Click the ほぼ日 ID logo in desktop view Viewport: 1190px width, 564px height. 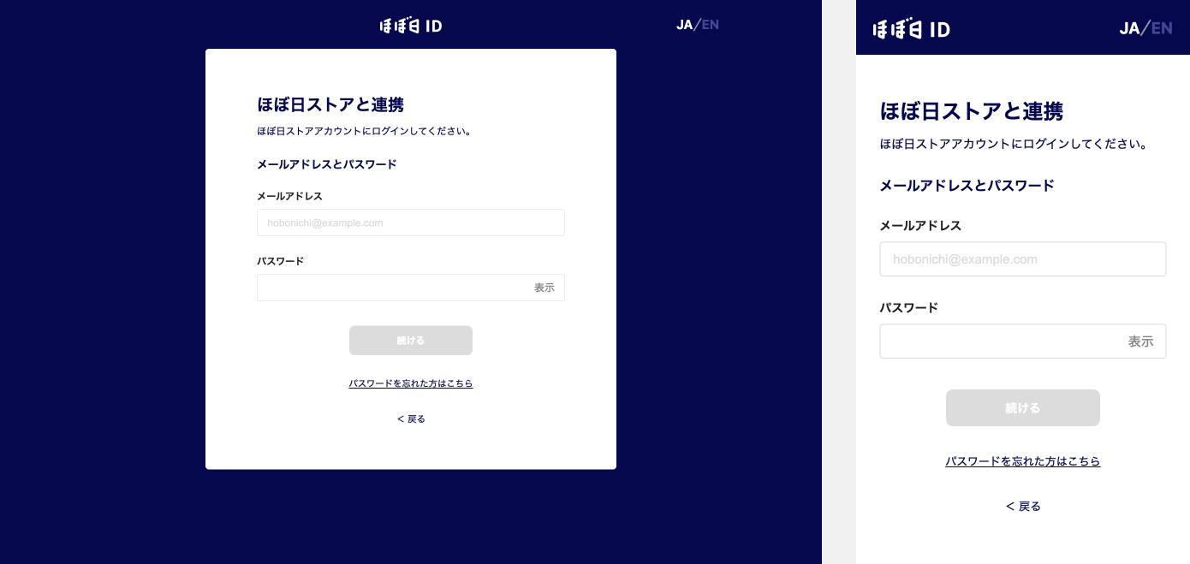tap(411, 26)
